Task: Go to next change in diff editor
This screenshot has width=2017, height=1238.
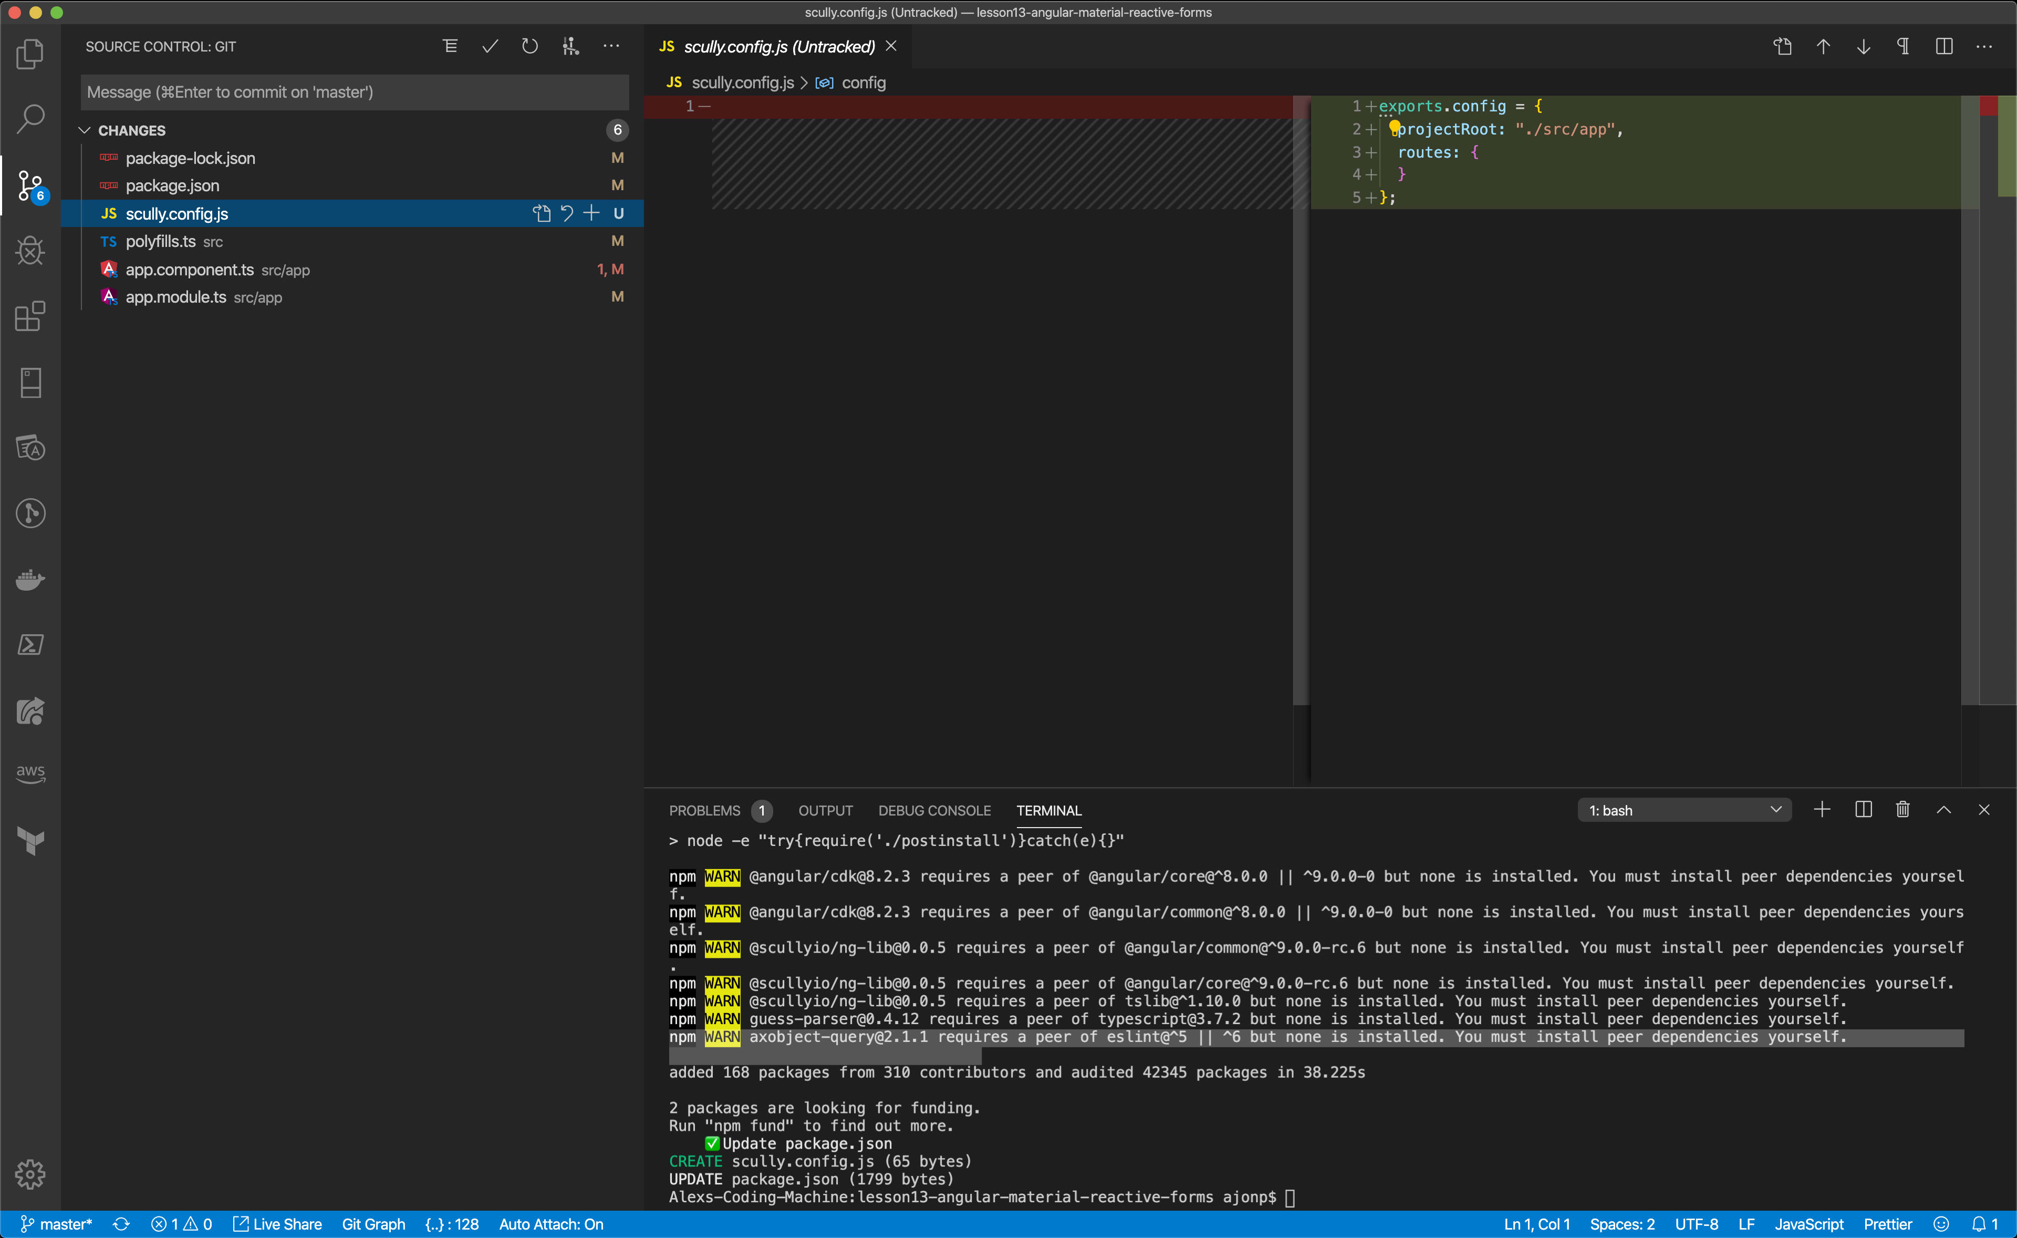Action: (1863, 47)
